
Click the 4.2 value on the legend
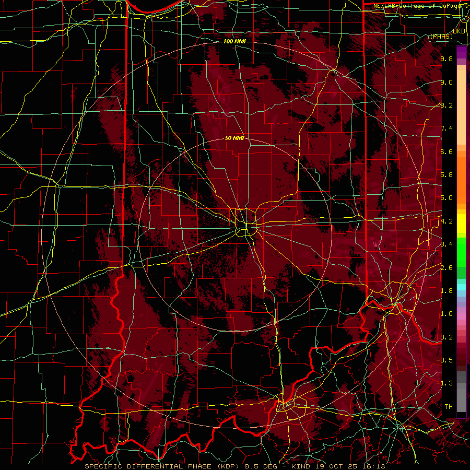[x=446, y=221]
